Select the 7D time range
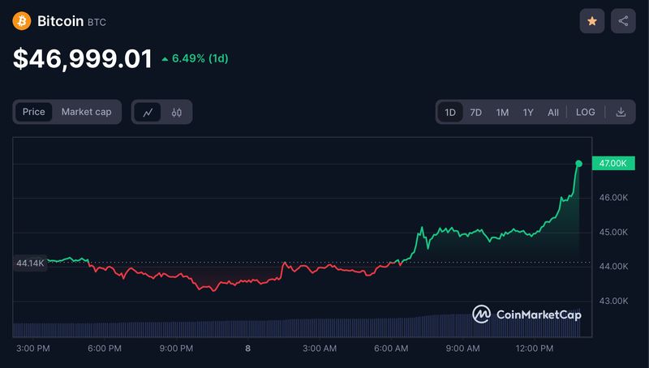 tap(476, 112)
